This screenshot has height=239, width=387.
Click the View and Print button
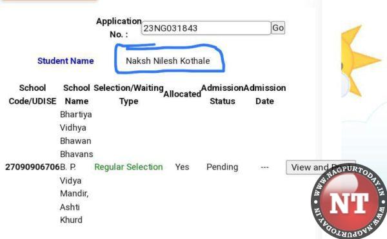[x=321, y=167]
